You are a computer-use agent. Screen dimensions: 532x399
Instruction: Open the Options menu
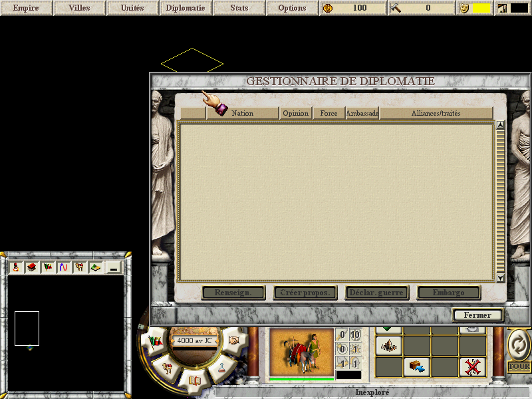coord(292,8)
